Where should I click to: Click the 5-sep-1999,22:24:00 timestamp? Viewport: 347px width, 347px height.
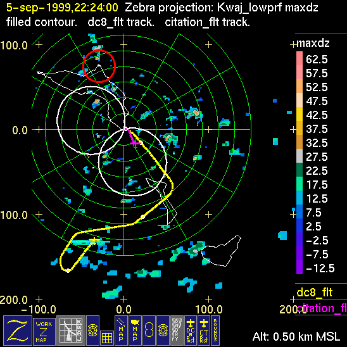click(x=62, y=8)
